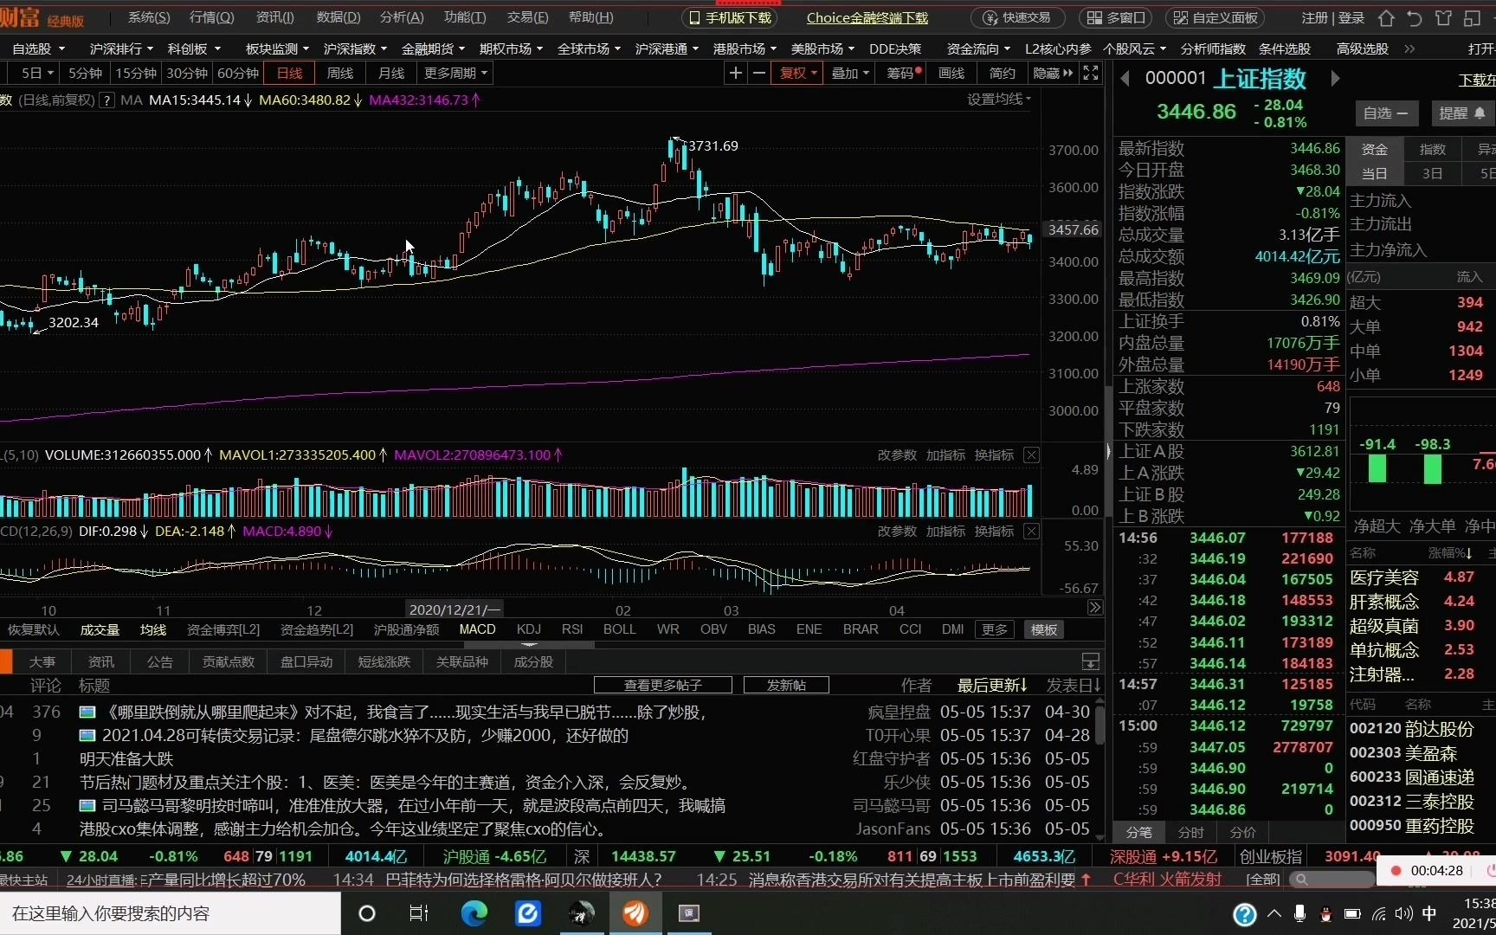Click the posts list vertical scrollbar
1496x935 pixels.
(x=1099, y=727)
